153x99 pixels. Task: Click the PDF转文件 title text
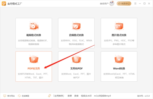pyautogui.click(x=34, y=68)
